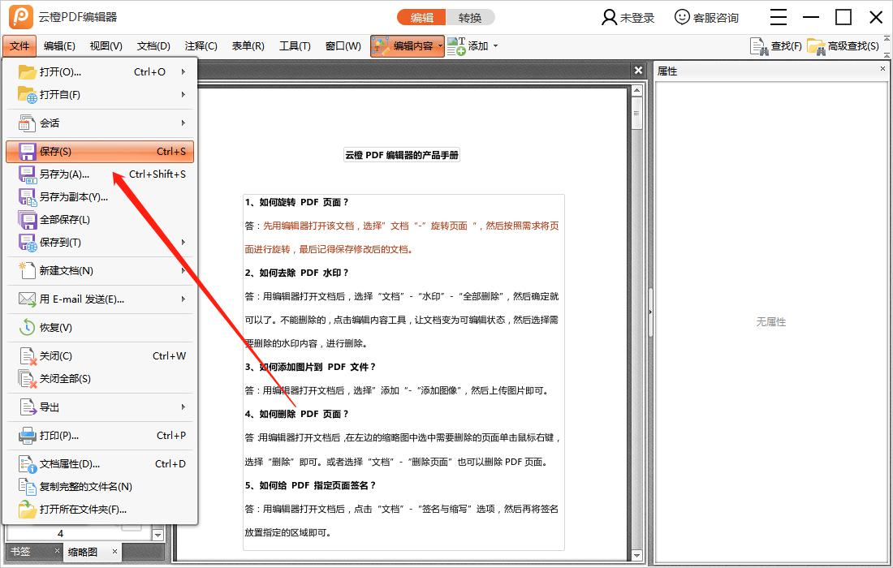Click the E-mail envelope icon
893x568 pixels.
(x=27, y=299)
